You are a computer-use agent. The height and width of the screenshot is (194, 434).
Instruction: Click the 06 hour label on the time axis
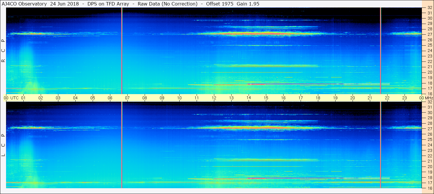[110, 98]
